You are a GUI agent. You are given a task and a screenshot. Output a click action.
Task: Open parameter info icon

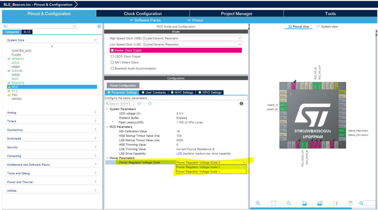241,103
